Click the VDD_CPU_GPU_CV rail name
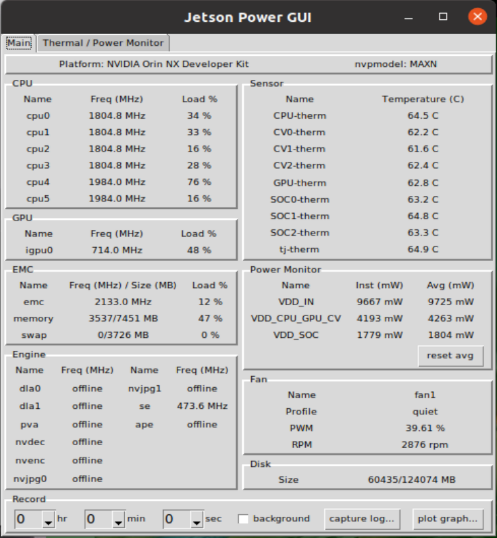 click(x=296, y=318)
